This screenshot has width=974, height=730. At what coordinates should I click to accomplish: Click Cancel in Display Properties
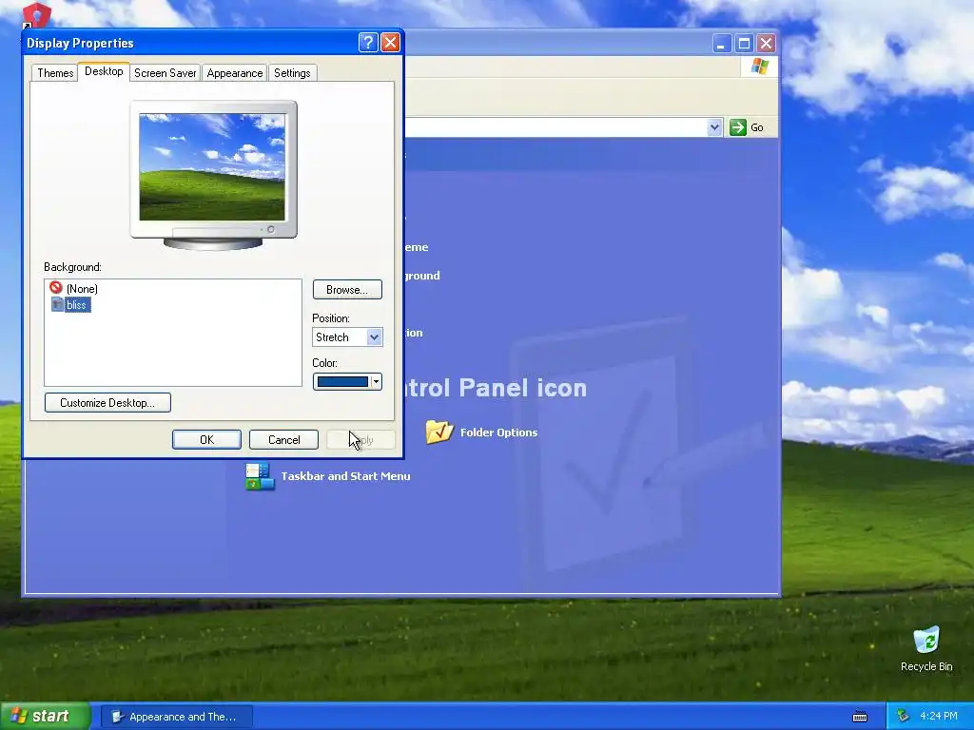click(283, 439)
